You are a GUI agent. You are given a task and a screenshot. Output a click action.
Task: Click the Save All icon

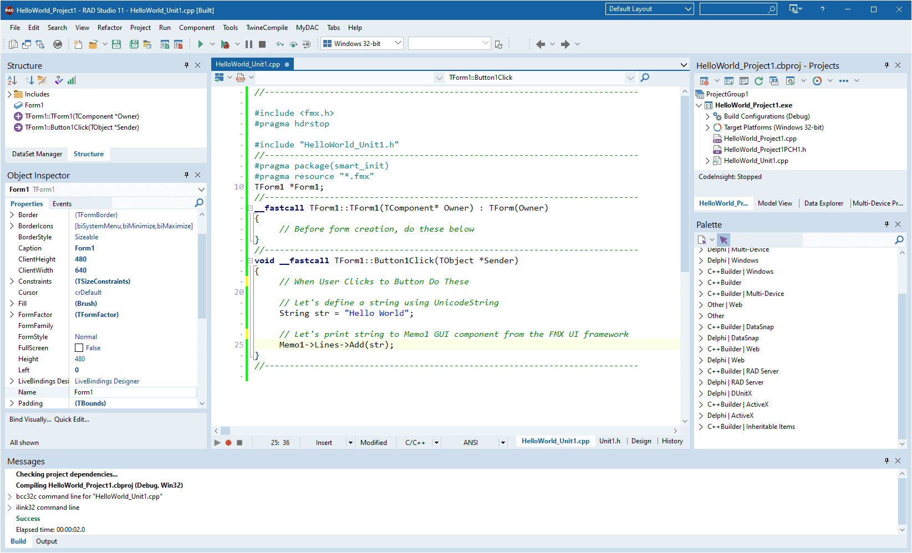click(x=134, y=44)
